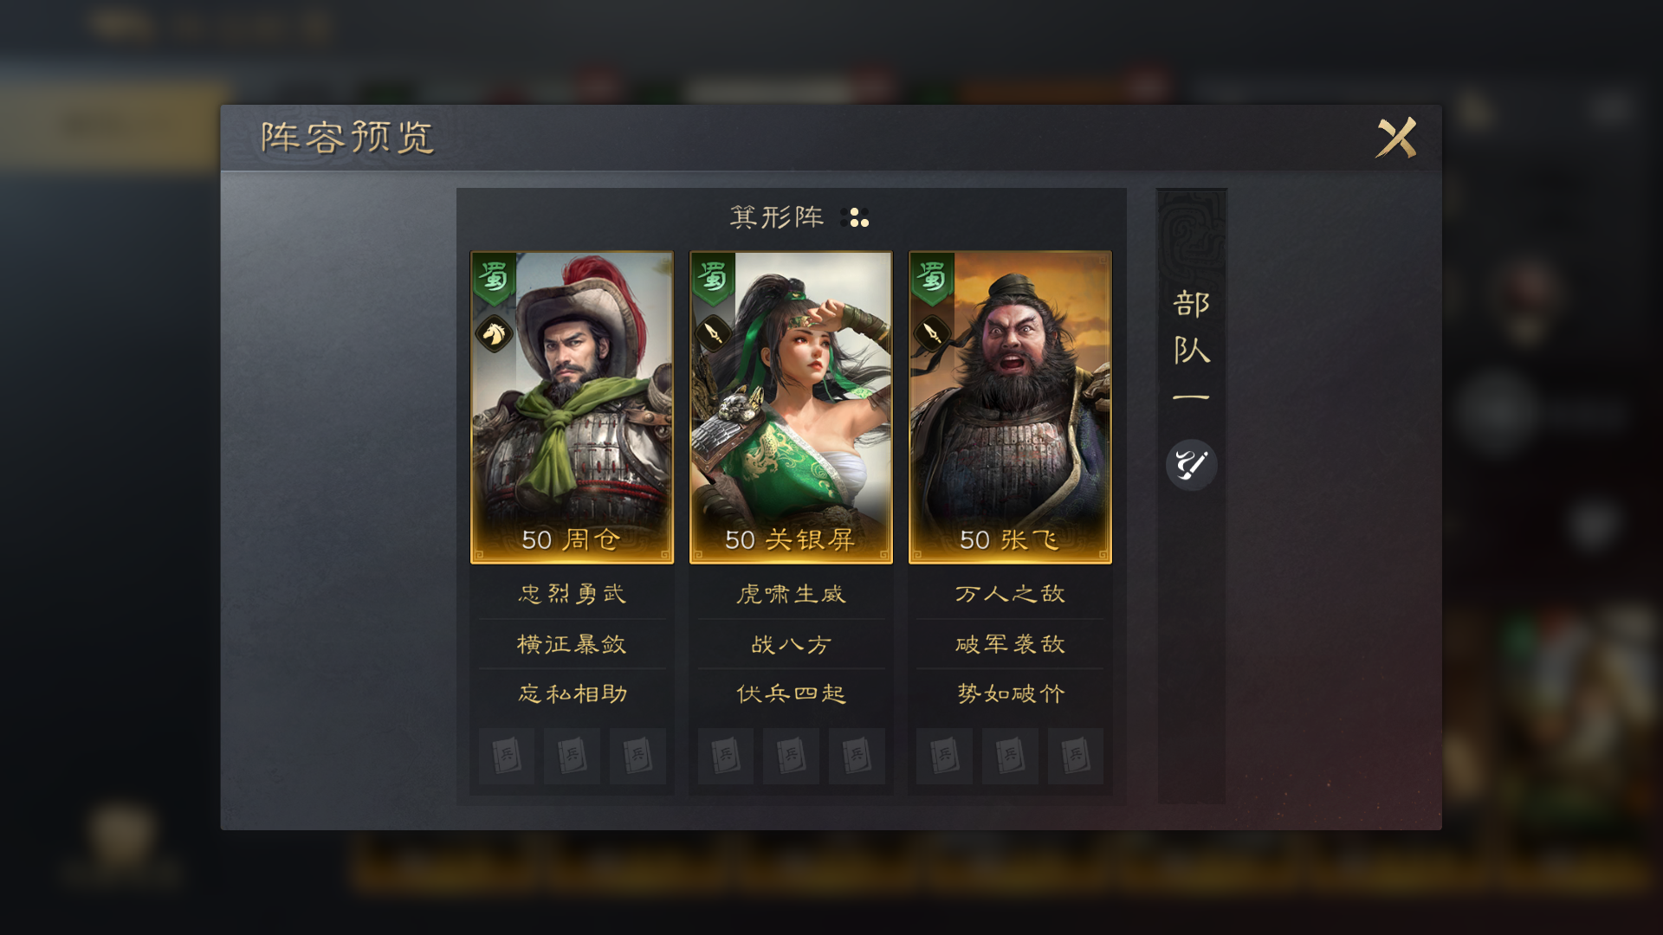Screen dimensions: 1663x935
Task: Click the spear troop icon on 张飞's card
Action: (x=932, y=333)
